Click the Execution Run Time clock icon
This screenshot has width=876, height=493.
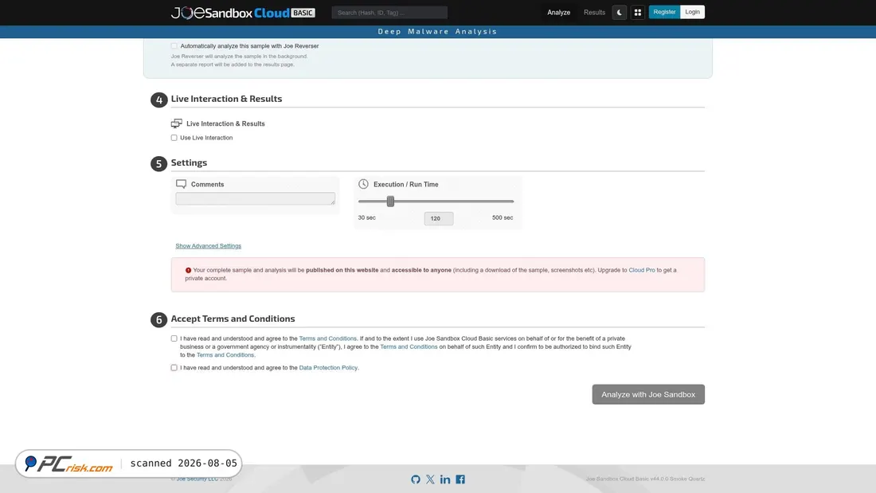pyautogui.click(x=363, y=184)
